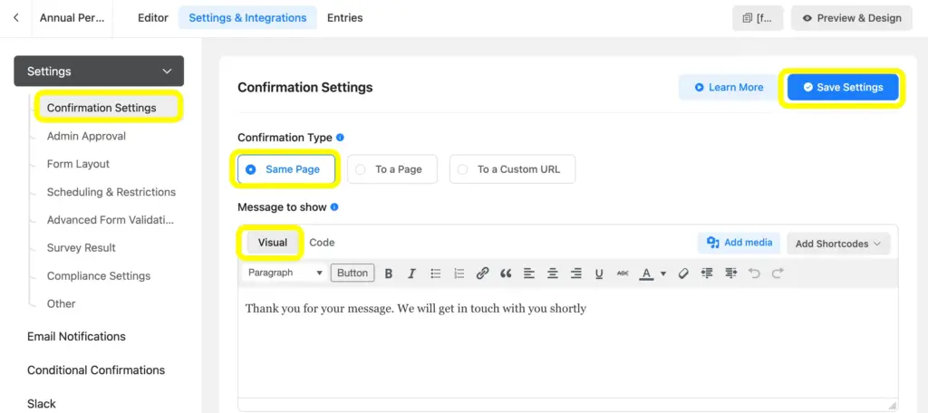This screenshot has width=928, height=413.
Task: Open Preview & Design
Action: 852,18
